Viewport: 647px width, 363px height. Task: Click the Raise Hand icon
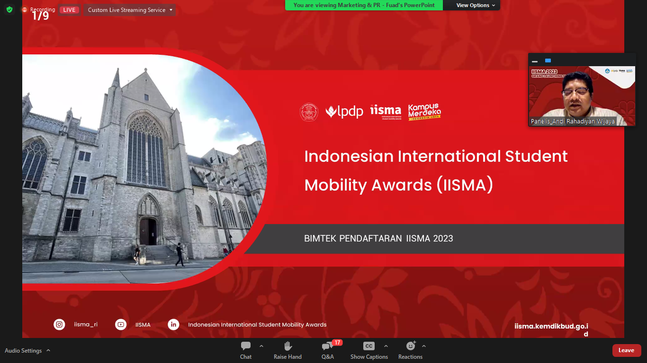click(288, 350)
